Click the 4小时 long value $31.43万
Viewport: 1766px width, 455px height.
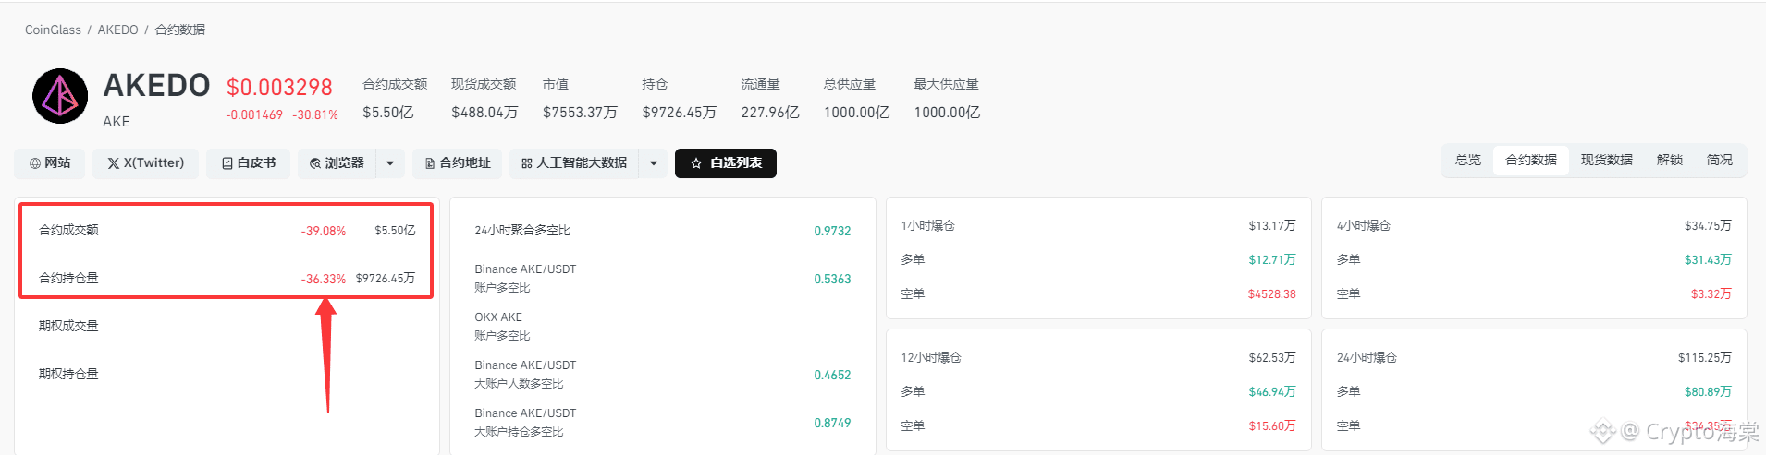[1708, 260]
